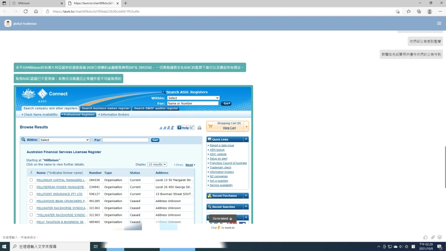Viewport: 446px width, 251px height.
Task: Click the shopping cart icon
Action: [x=210, y=126]
